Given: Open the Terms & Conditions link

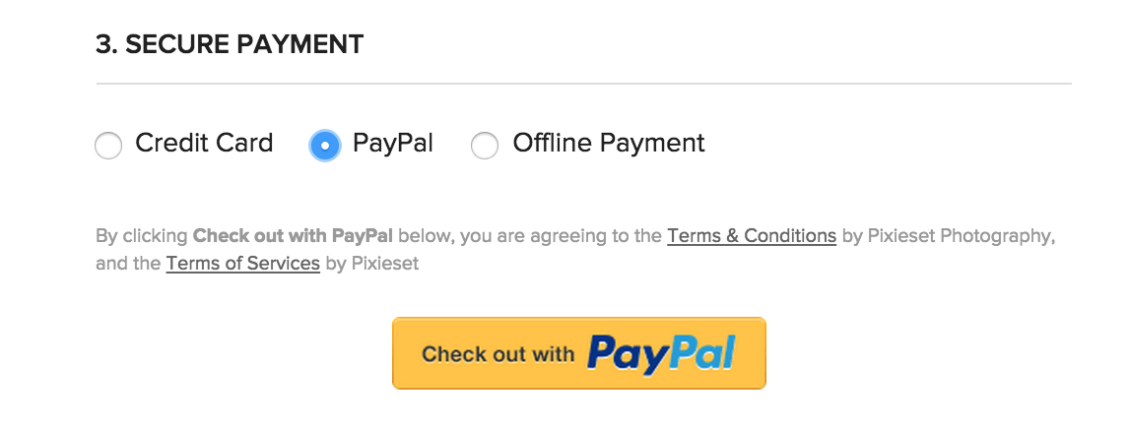Looking at the screenshot, I should point(752,236).
